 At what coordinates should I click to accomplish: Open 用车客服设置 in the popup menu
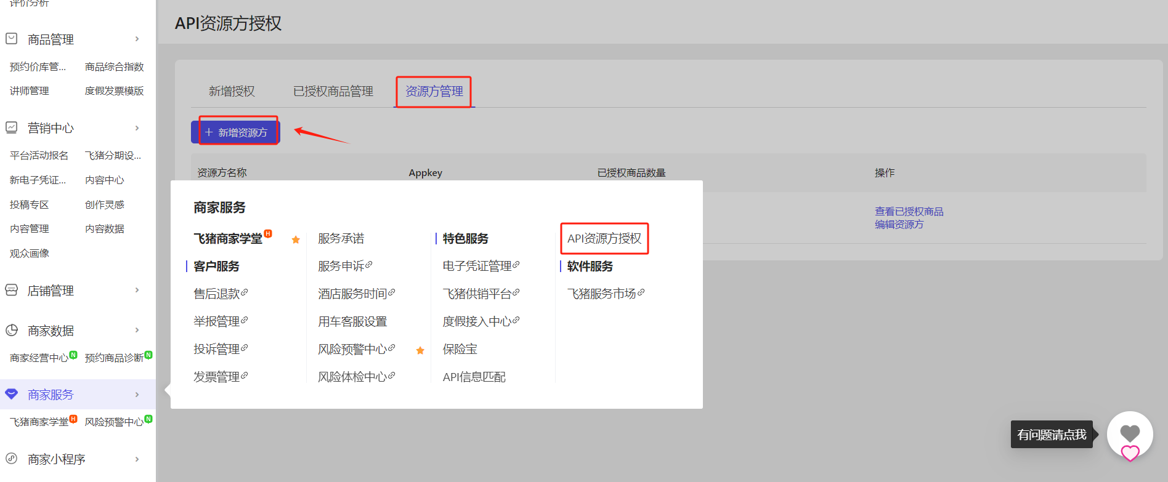pos(352,321)
